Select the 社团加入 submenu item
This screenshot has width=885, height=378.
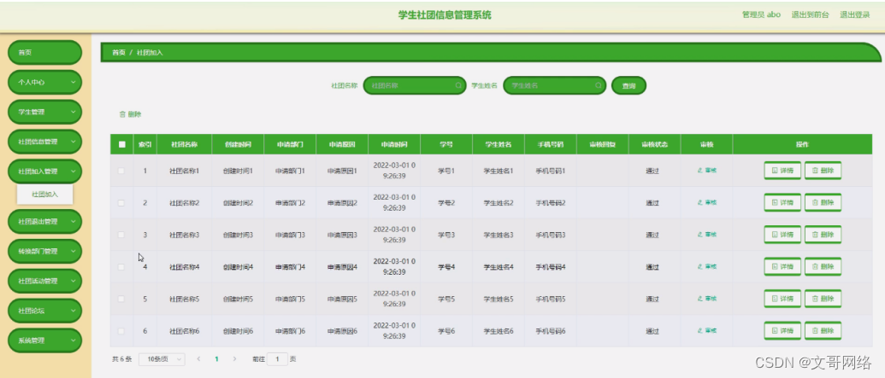pyautogui.click(x=44, y=195)
